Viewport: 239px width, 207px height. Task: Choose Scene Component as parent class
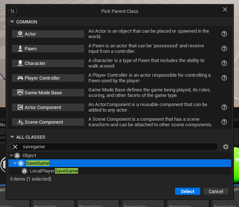pyautogui.click(x=48, y=122)
